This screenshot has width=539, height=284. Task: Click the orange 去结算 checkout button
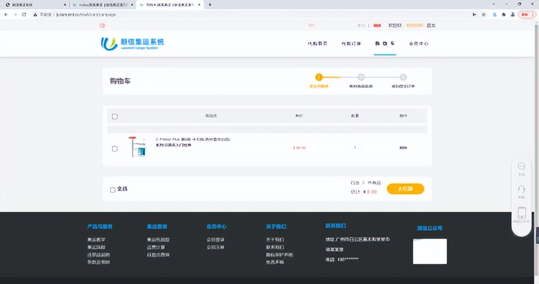405,188
